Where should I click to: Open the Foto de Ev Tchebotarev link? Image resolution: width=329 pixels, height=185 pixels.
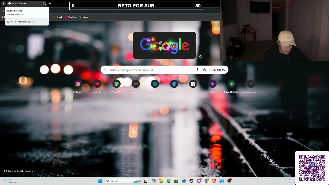pos(20,171)
